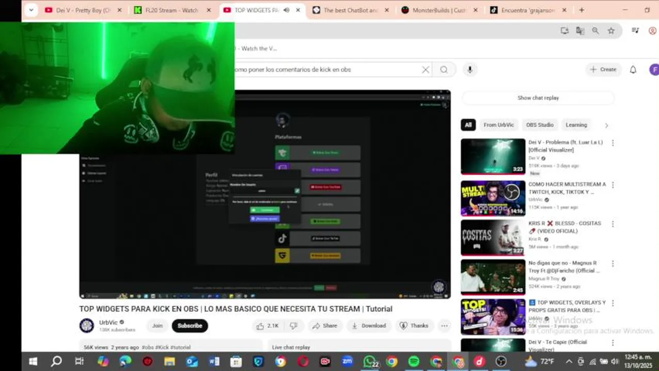Open Chrome media controls icon
This screenshot has width=659, height=371.
[x=635, y=31]
